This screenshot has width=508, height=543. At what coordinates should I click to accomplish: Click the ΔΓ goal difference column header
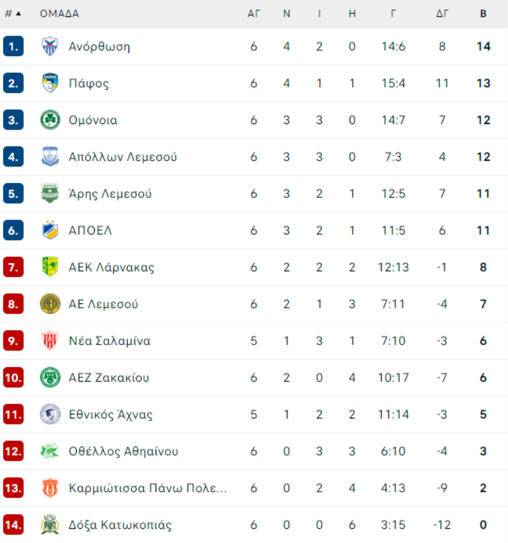tap(442, 14)
